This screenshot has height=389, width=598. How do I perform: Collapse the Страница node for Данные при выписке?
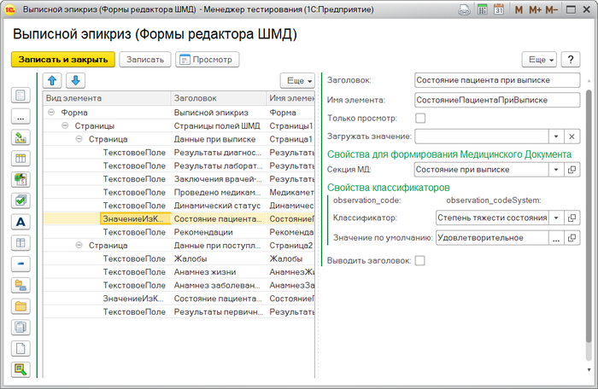click(x=79, y=139)
